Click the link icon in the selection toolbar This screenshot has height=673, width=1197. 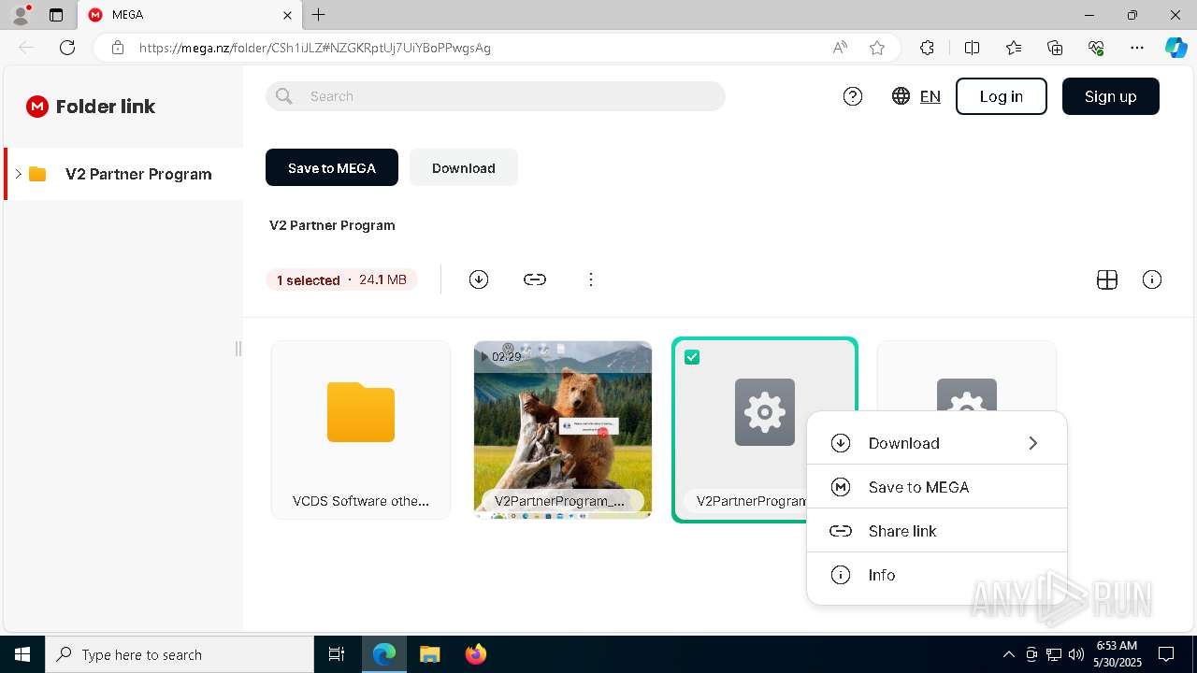535,279
